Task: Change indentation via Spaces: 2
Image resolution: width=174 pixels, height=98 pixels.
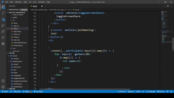Action: (131, 91)
